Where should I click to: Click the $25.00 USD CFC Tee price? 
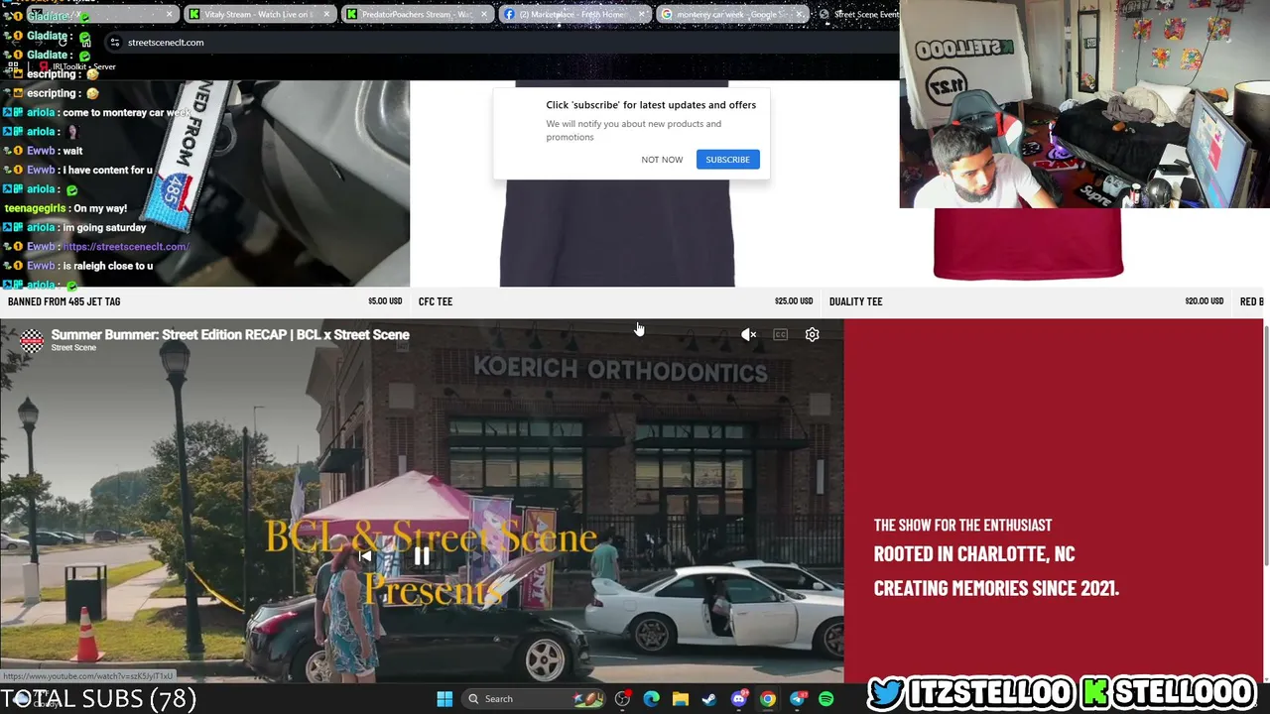click(x=794, y=301)
